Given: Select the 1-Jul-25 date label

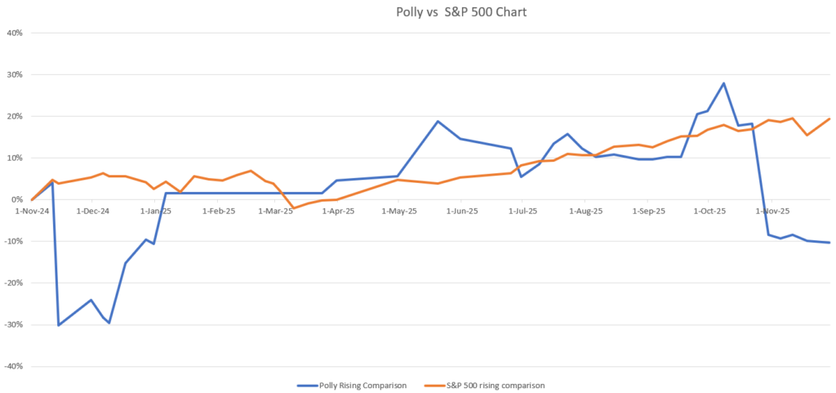Looking at the screenshot, I should 523,211.
